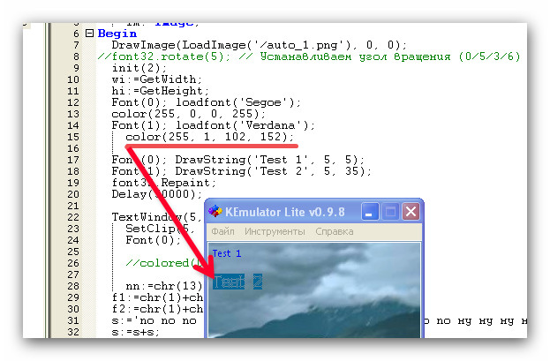Screen dimensions: 550x361
Task: Minimize the KEmulator Lite window
Action: tap(370, 212)
